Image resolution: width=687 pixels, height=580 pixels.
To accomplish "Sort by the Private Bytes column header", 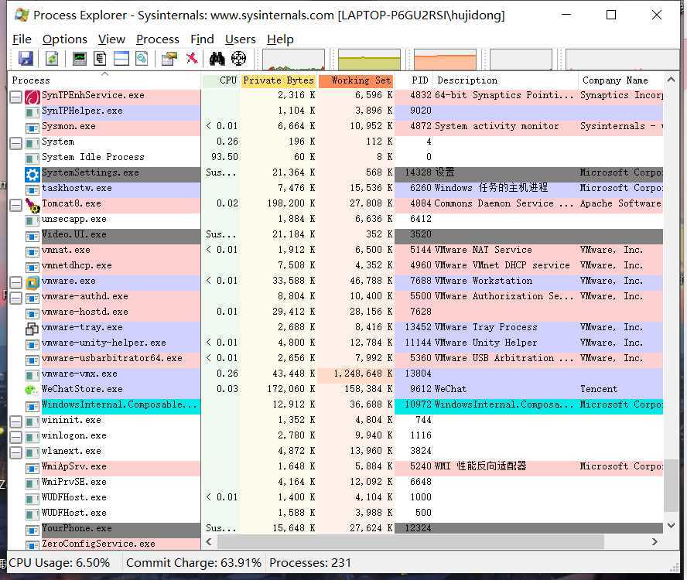I will (279, 80).
